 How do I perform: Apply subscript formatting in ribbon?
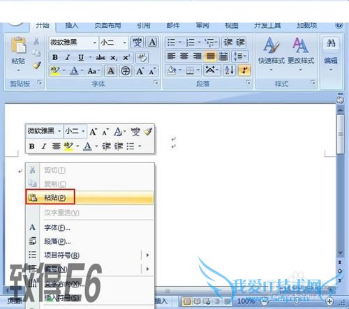pos(114,57)
